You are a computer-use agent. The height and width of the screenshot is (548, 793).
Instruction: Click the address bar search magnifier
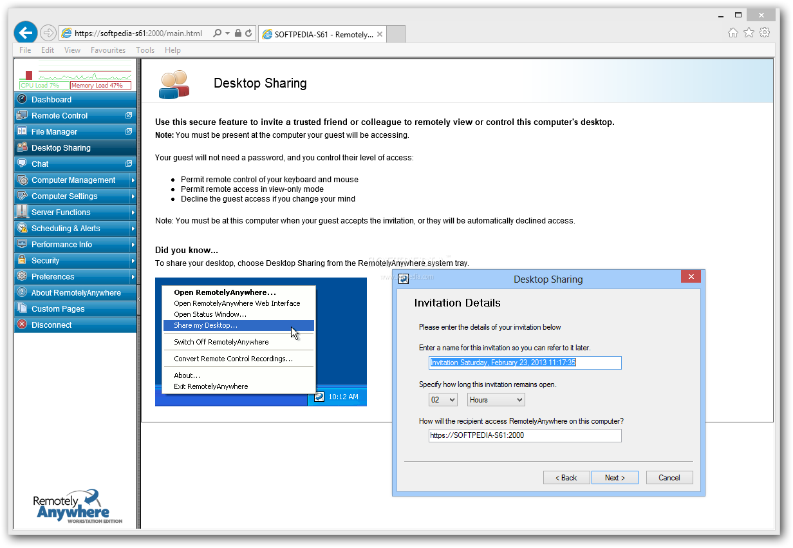(218, 33)
